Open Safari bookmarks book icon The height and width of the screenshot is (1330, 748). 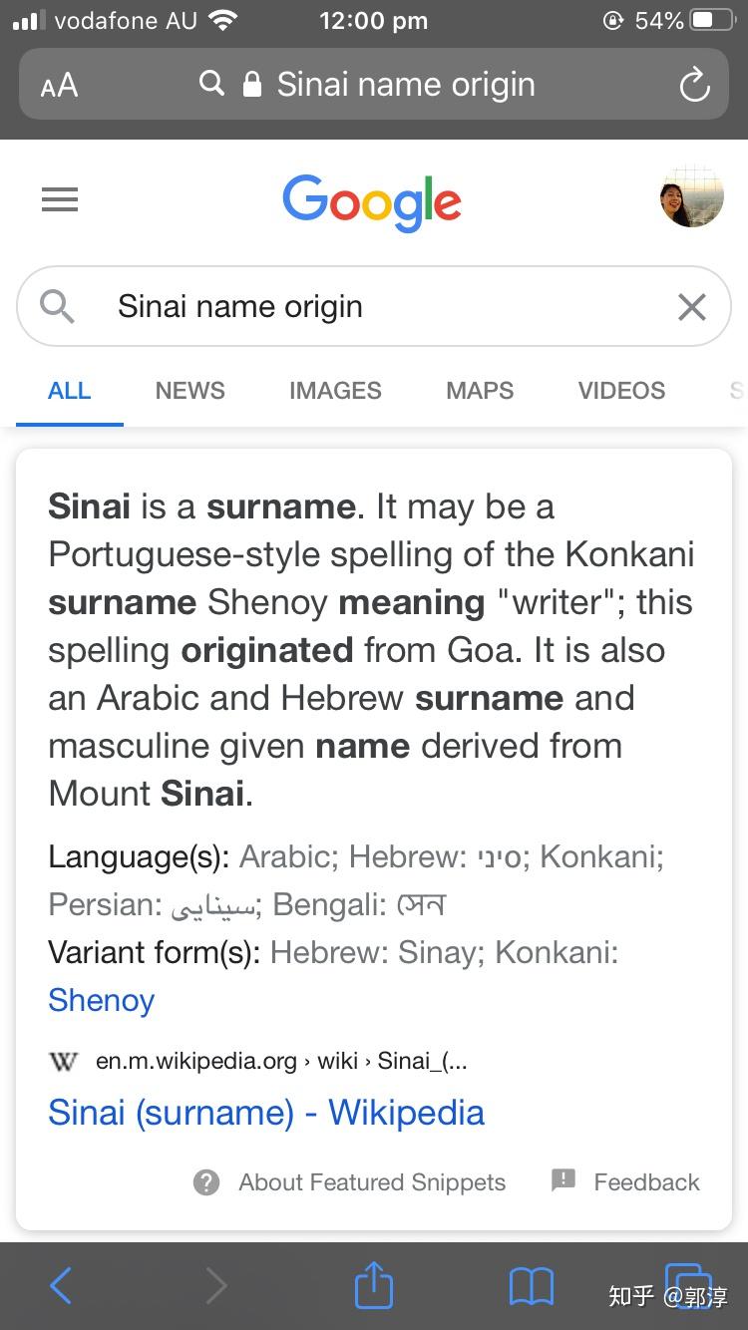[x=532, y=1286]
